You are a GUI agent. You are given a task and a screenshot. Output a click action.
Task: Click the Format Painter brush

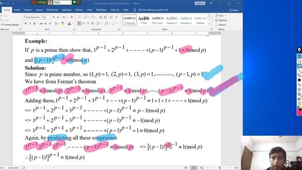(10, 25)
